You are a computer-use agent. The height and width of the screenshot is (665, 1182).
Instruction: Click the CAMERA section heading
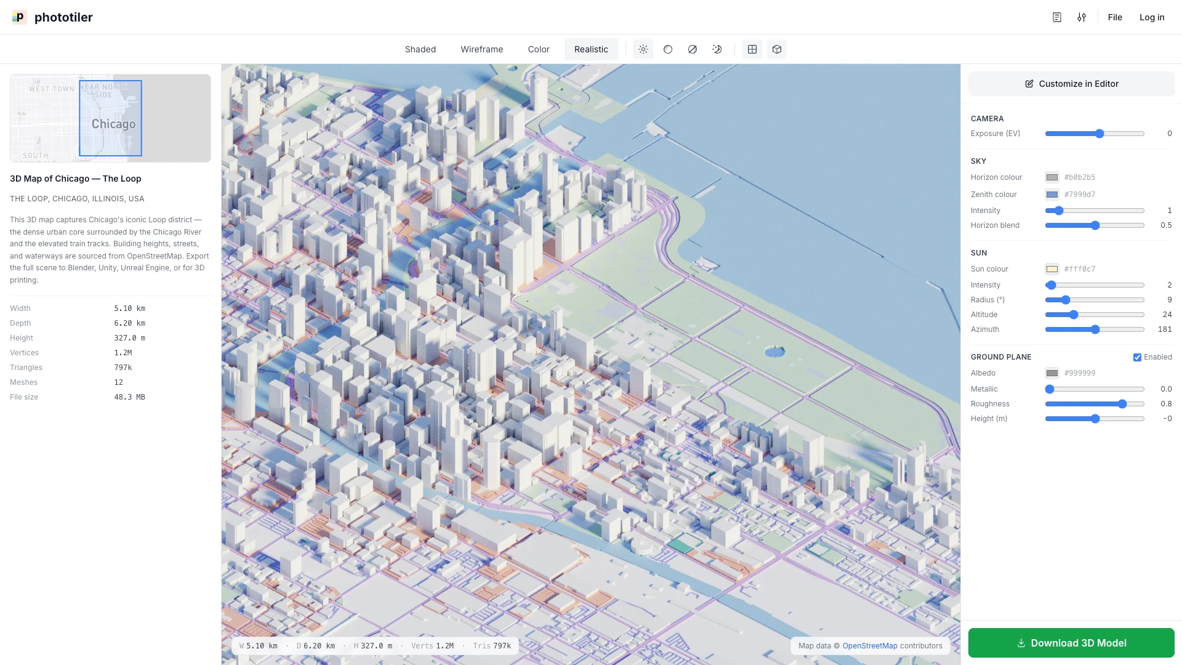[x=987, y=119]
